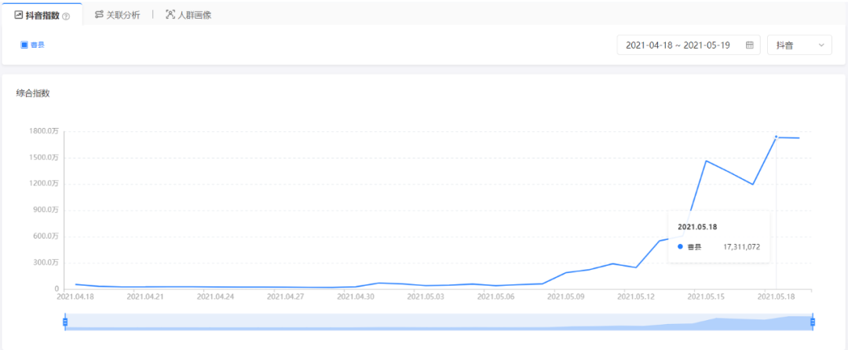
Task: Expand the 抖音 platform dropdown
Action: coord(799,46)
